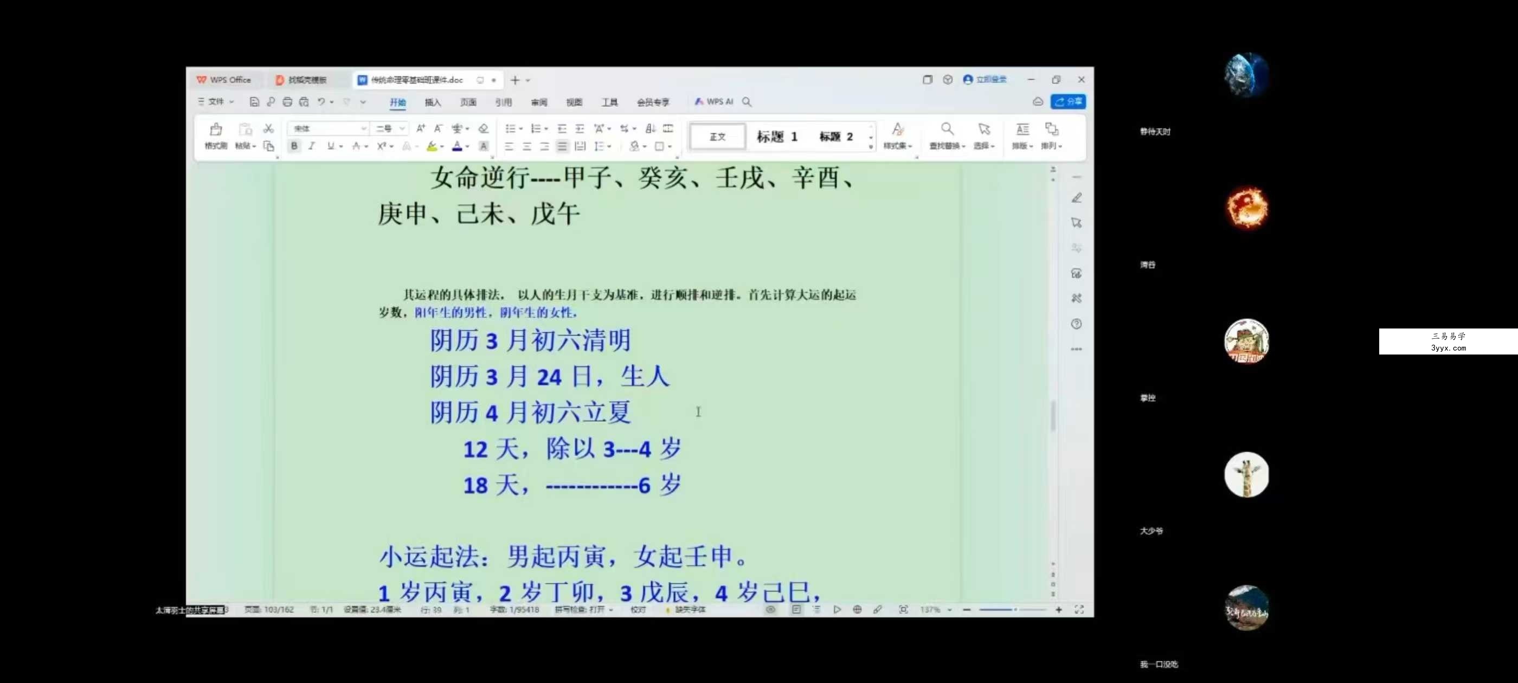Select the Format Painter brush icon
This screenshot has width=1518, height=683.
[216, 129]
